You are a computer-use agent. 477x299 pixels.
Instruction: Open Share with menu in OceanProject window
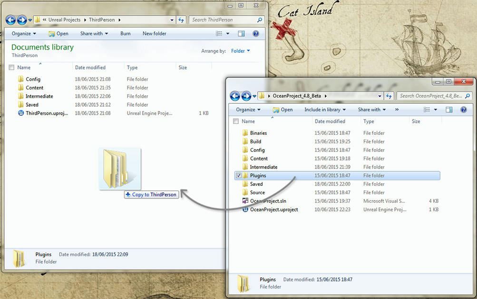click(x=372, y=110)
